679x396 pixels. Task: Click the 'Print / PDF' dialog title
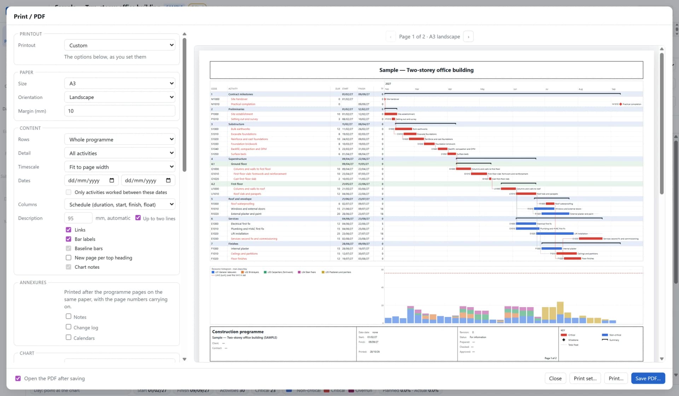point(29,16)
